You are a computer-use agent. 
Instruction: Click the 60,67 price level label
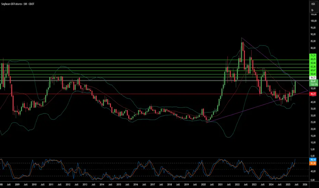[313, 70]
